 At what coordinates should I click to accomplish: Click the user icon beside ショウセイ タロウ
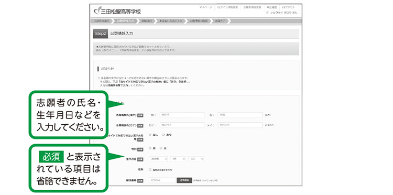(268, 13)
